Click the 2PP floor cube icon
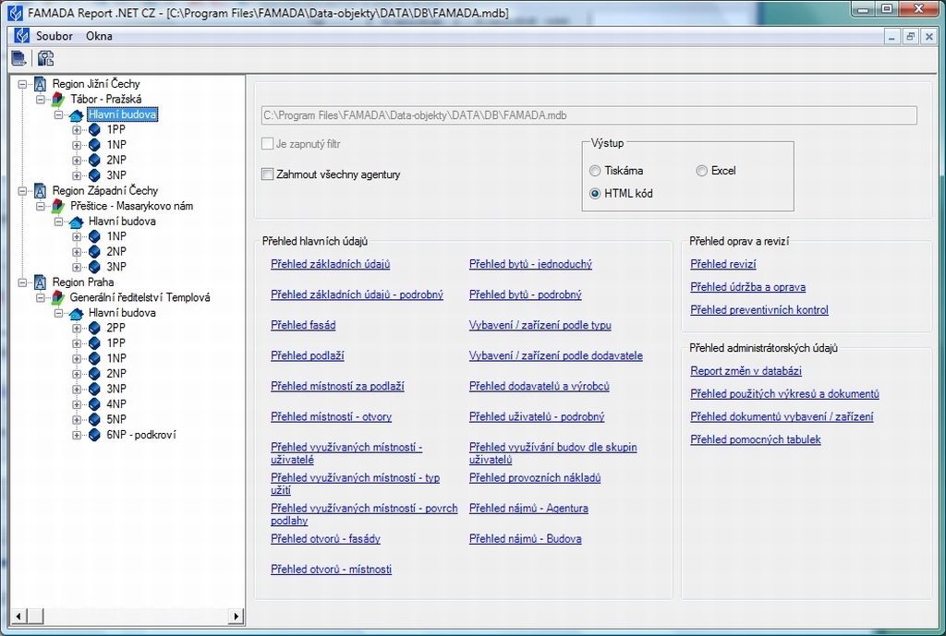This screenshot has width=946, height=636. point(94,328)
